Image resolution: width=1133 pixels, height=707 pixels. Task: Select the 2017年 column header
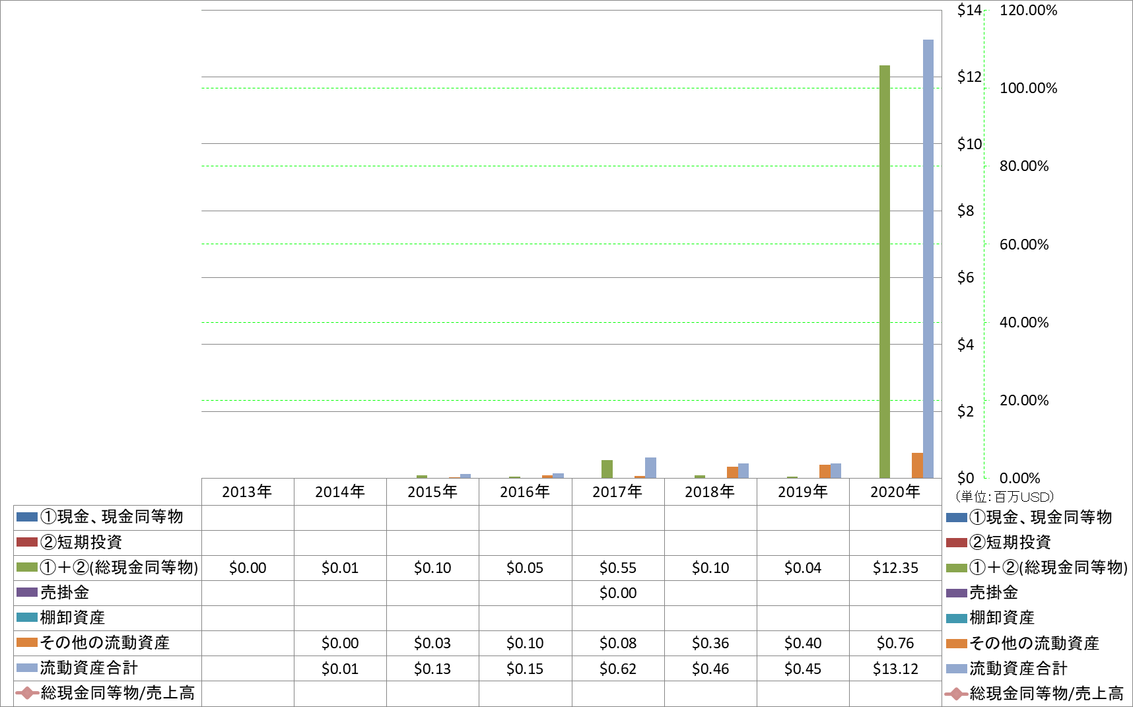pos(618,492)
